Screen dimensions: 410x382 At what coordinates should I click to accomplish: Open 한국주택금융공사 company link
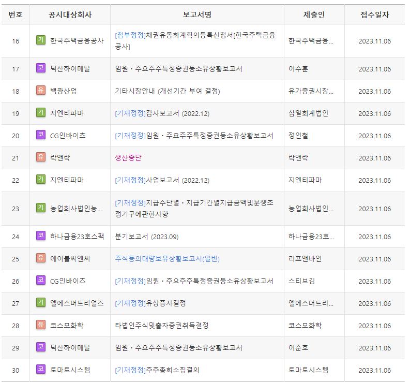(x=77, y=41)
